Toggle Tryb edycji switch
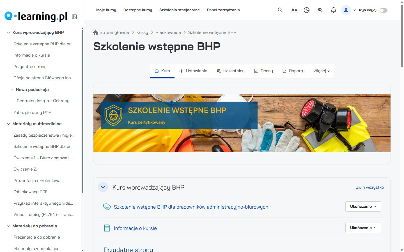404x252 pixels. pyautogui.click(x=384, y=10)
